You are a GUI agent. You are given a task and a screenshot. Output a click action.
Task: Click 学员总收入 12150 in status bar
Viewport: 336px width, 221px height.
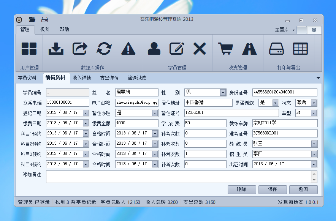(x=120, y=202)
